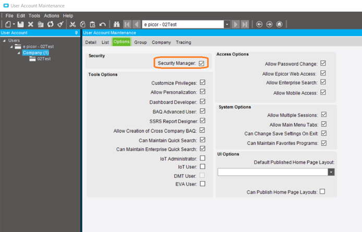Pin the User Account tree panel
The height and width of the screenshot is (232, 362).
tap(76, 33)
